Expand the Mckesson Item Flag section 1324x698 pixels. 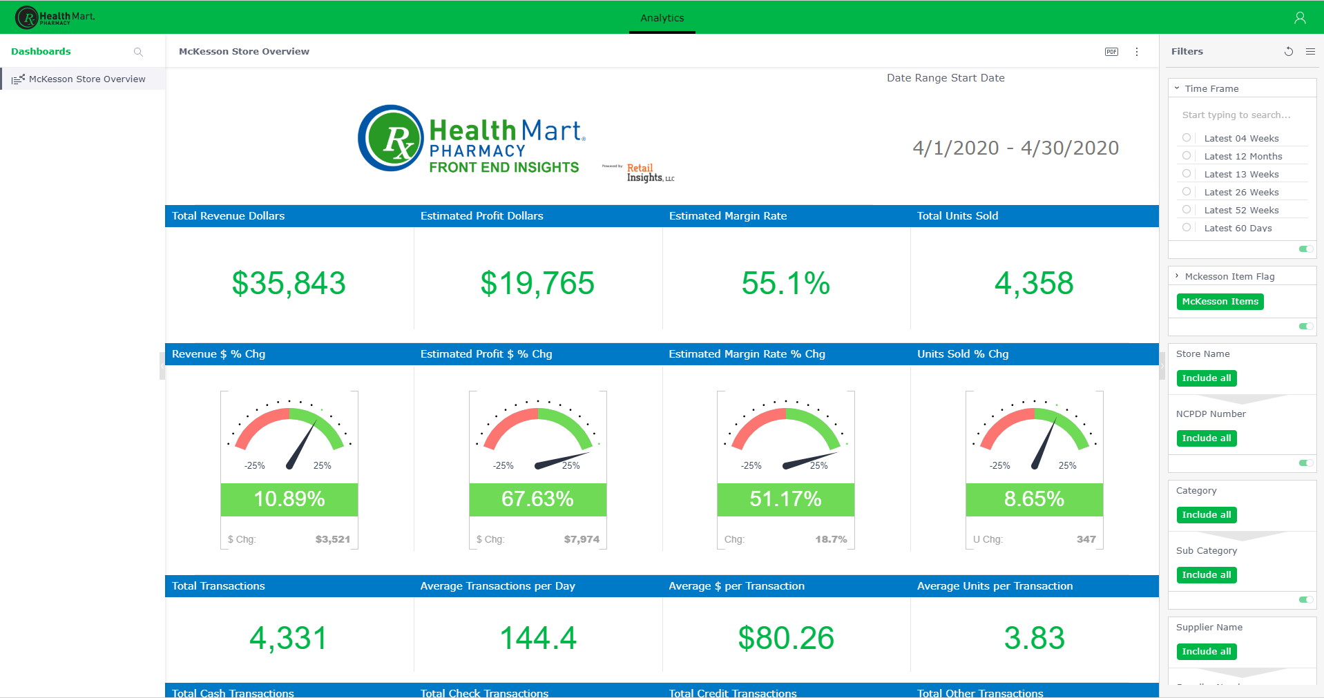1177,275
